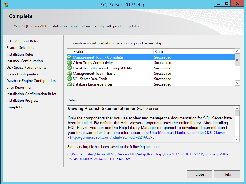The width and height of the screenshot is (246, 184).
Task: Select the SQL Server Data Tools row
Action: tap(151, 79)
